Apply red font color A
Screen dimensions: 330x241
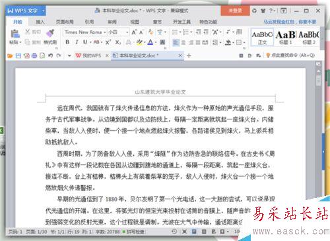150,42
